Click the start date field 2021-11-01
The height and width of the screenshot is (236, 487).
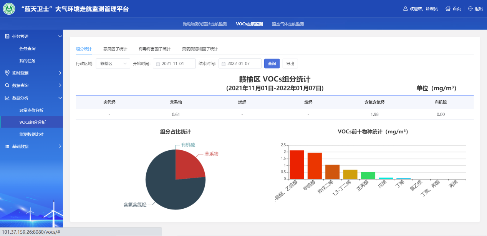(174, 64)
